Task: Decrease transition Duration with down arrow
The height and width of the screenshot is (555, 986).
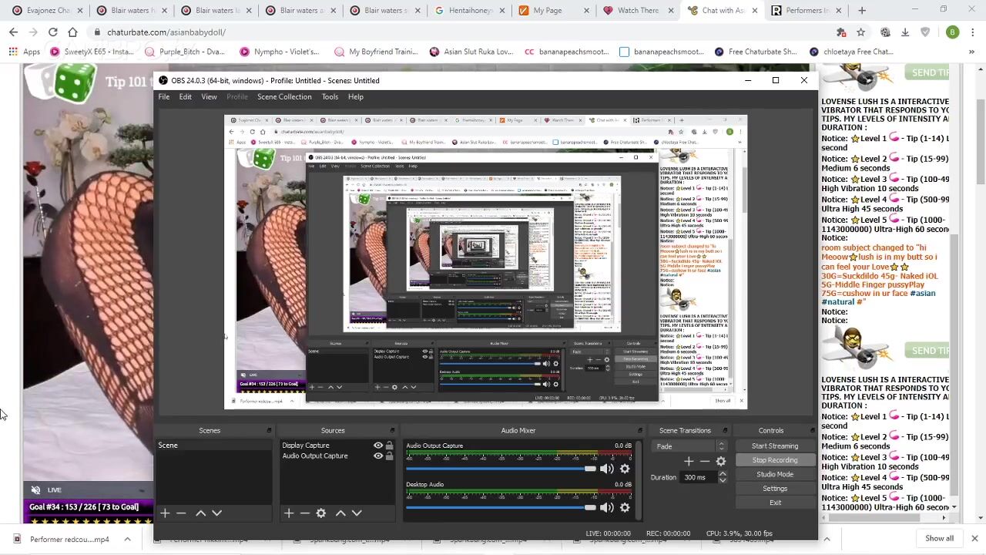Action: click(723, 480)
